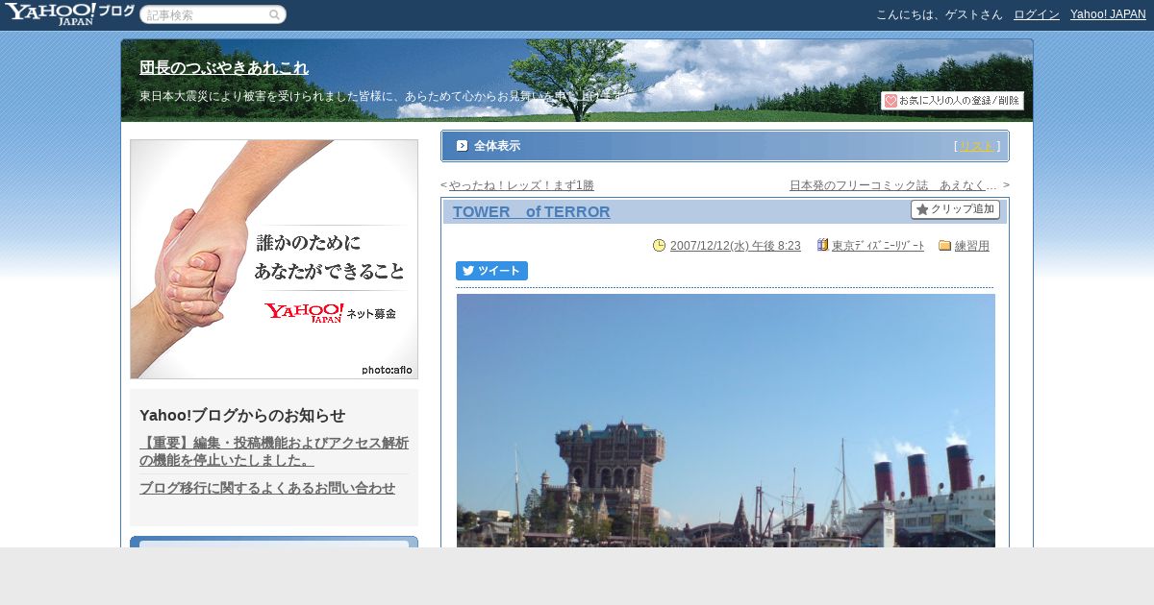
Task: Open blog title 団長のつぶやきあれこれ
Action: (224, 67)
